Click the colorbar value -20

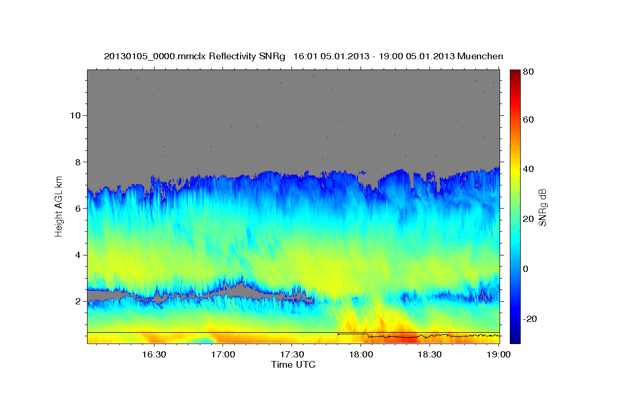tap(530, 319)
